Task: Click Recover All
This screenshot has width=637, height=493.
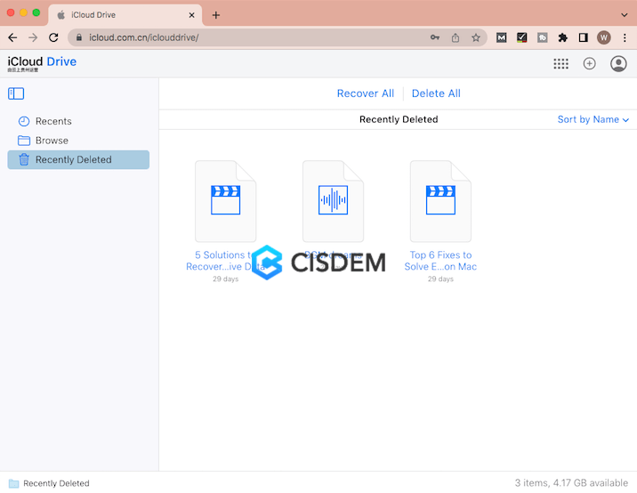Action: point(366,93)
